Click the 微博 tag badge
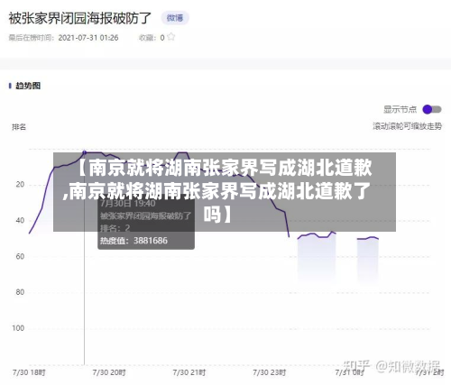451x385 pixels. coord(175,18)
